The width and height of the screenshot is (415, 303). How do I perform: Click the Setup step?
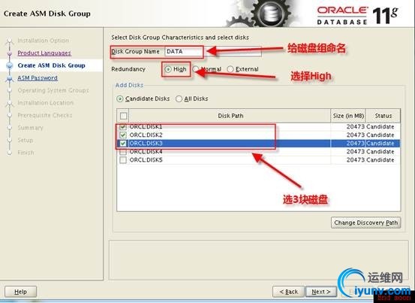(x=26, y=141)
